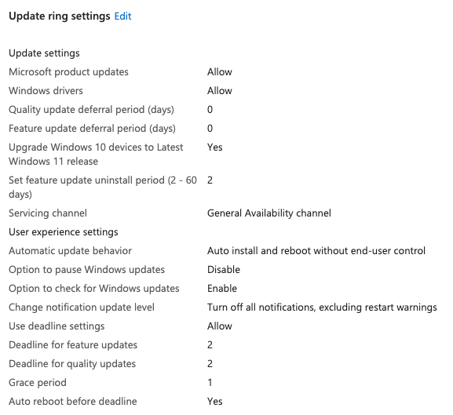Viewport: 453px width, 415px height.
Task: Click the Update settings section header
Action: tap(44, 53)
